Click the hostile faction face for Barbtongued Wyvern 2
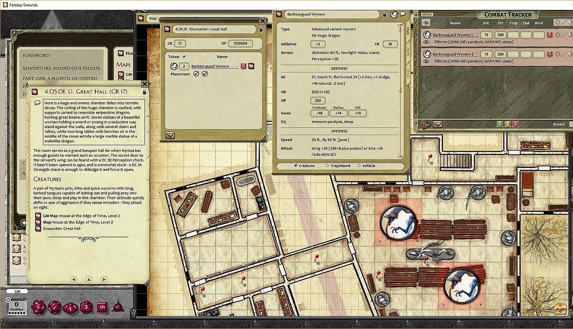This screenshot has height=329, width=573. [549, 54]
